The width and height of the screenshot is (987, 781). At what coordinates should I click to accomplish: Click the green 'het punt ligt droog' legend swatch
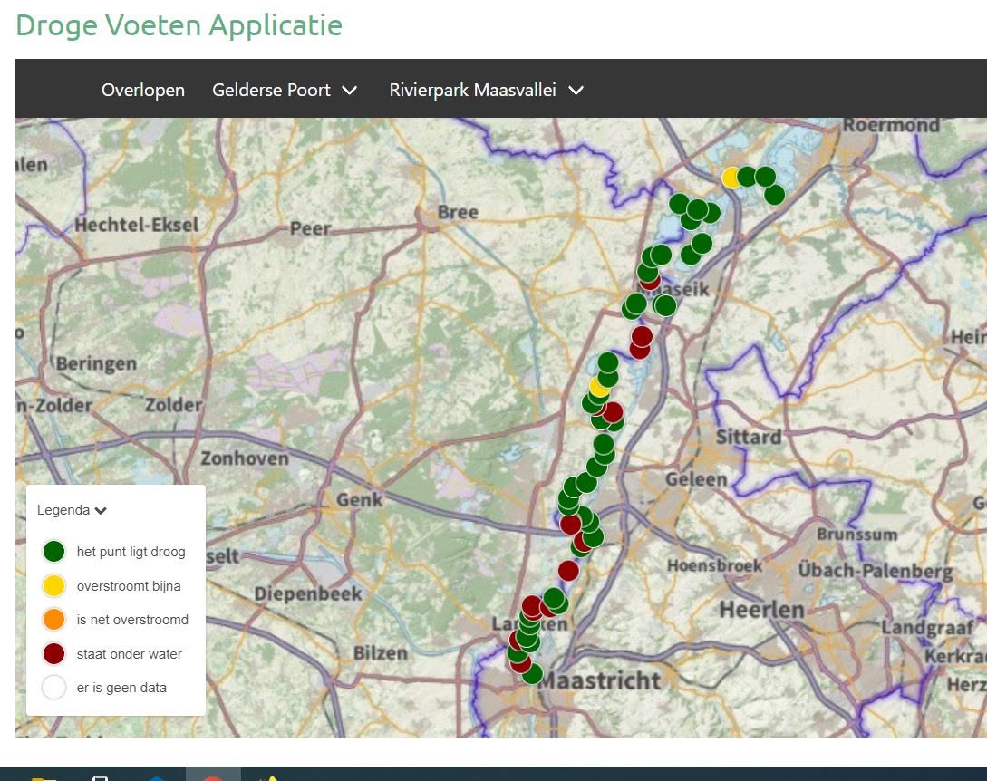coord(54,551)
